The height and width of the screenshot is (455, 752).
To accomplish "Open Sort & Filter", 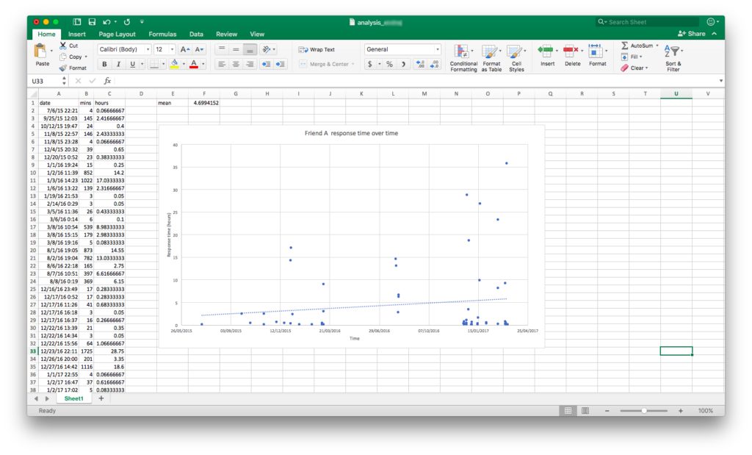I will [x=673, y=51].
